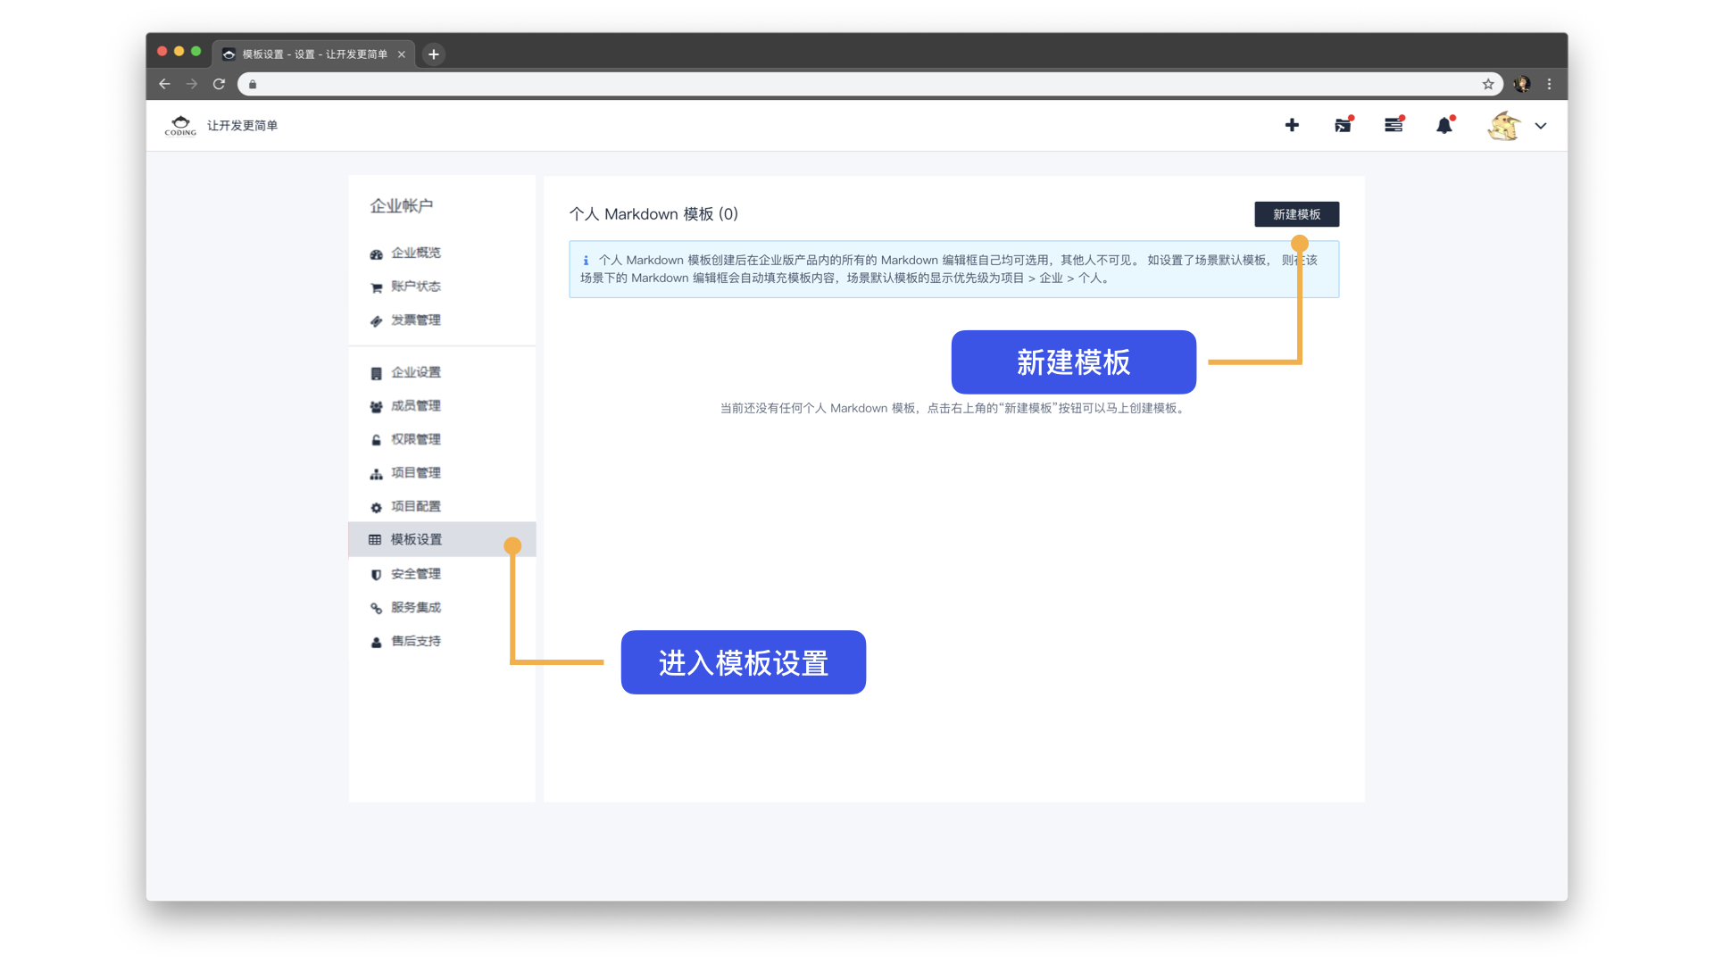Open 企业设置 from the sidebar
This screenshot has width=1714, height=964.
tap(415, 372)
